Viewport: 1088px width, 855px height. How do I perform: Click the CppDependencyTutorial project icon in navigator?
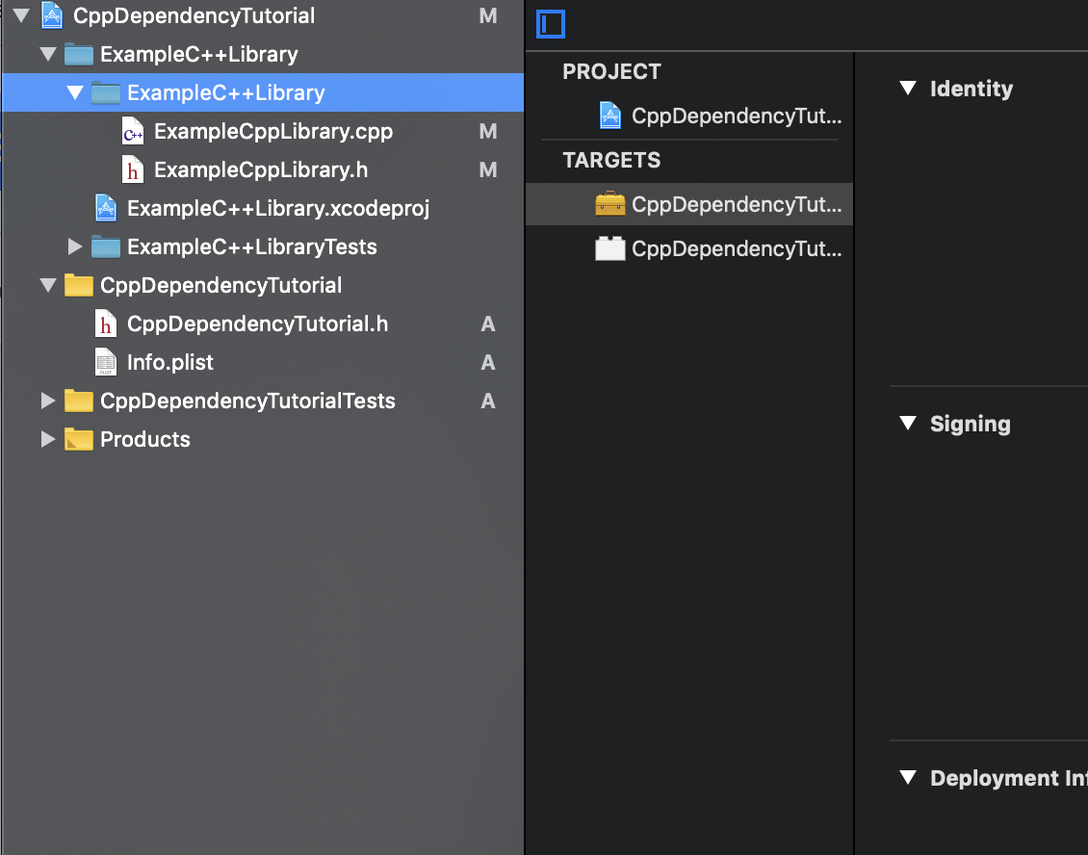click(x=50, y=15)
